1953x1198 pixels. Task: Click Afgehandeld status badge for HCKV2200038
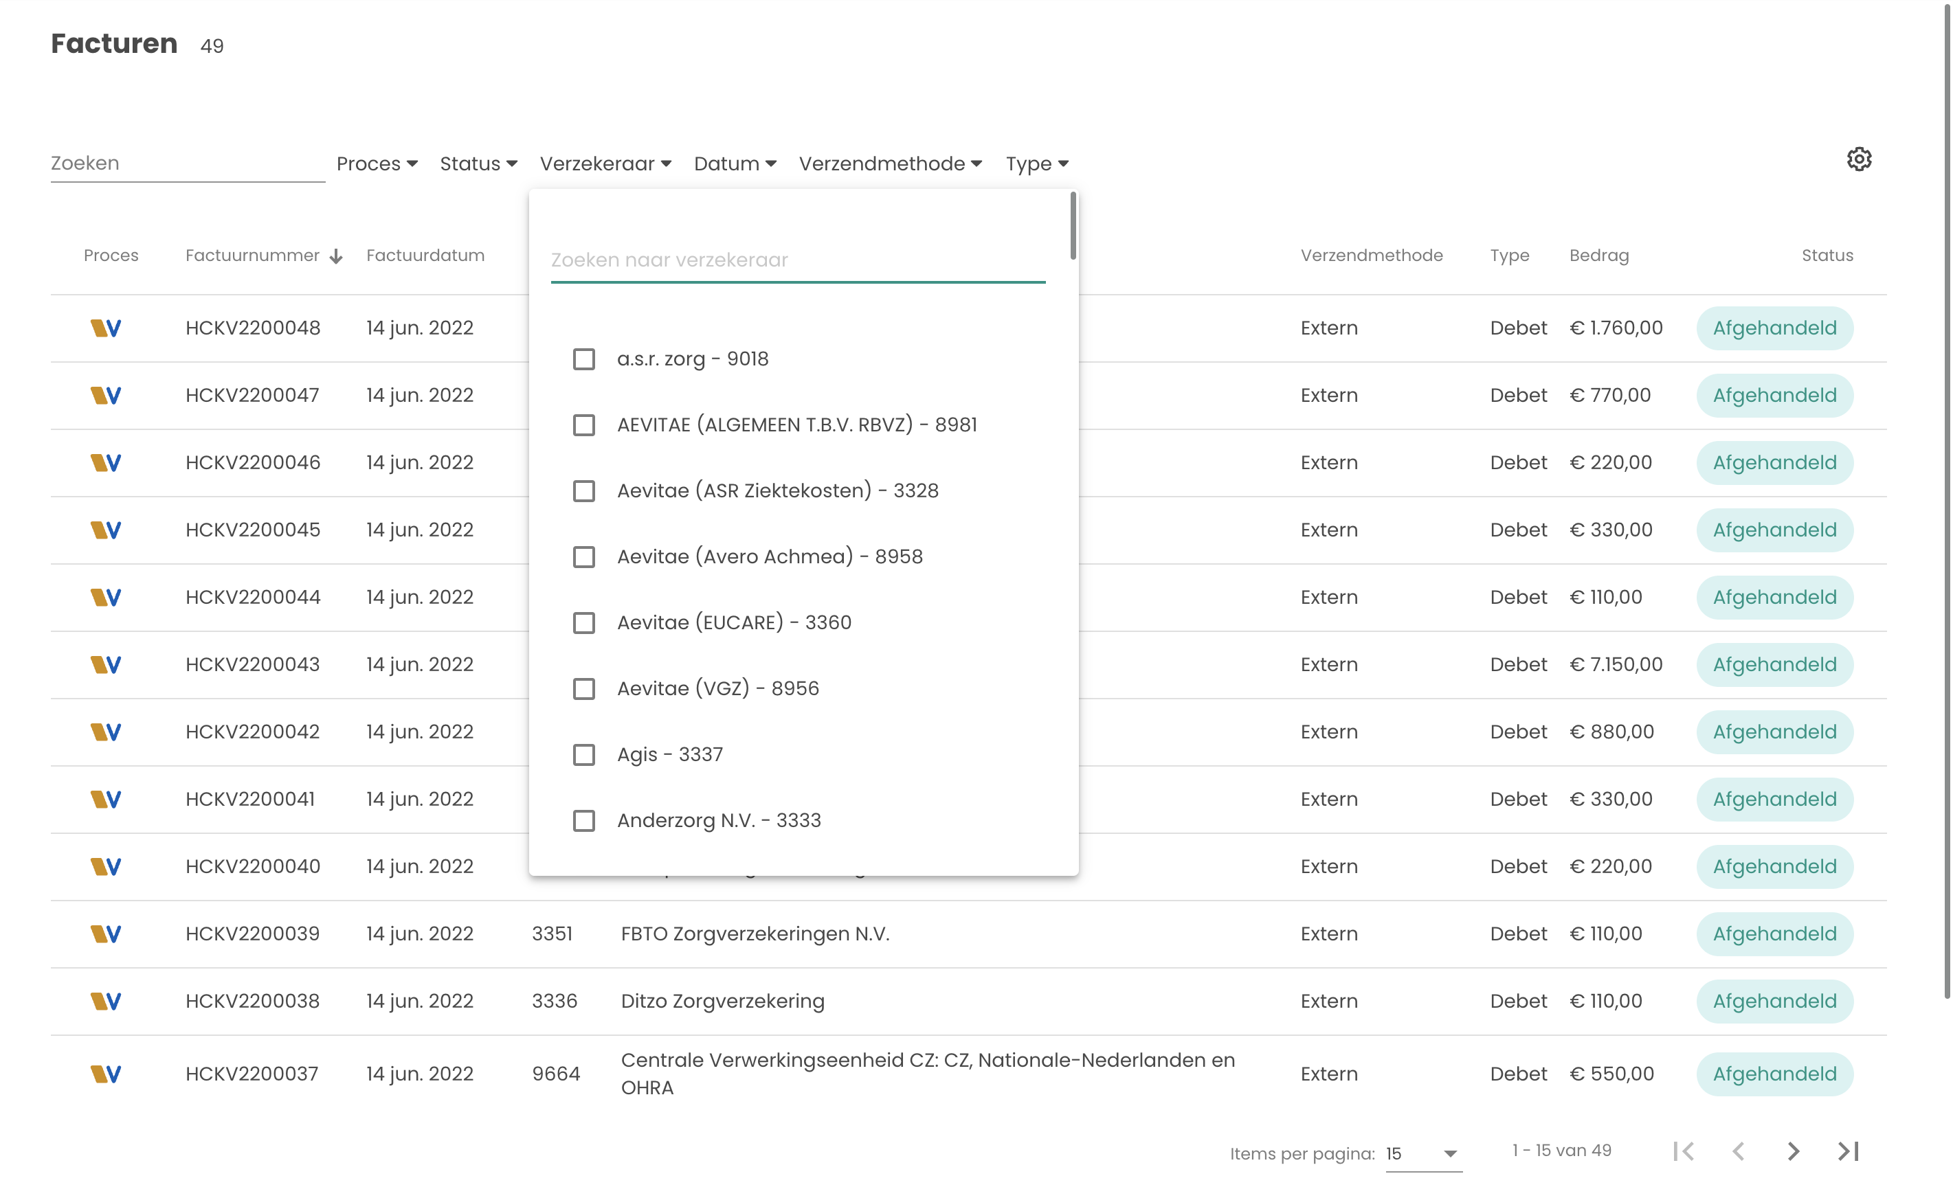click(x=1774, y=1002)
